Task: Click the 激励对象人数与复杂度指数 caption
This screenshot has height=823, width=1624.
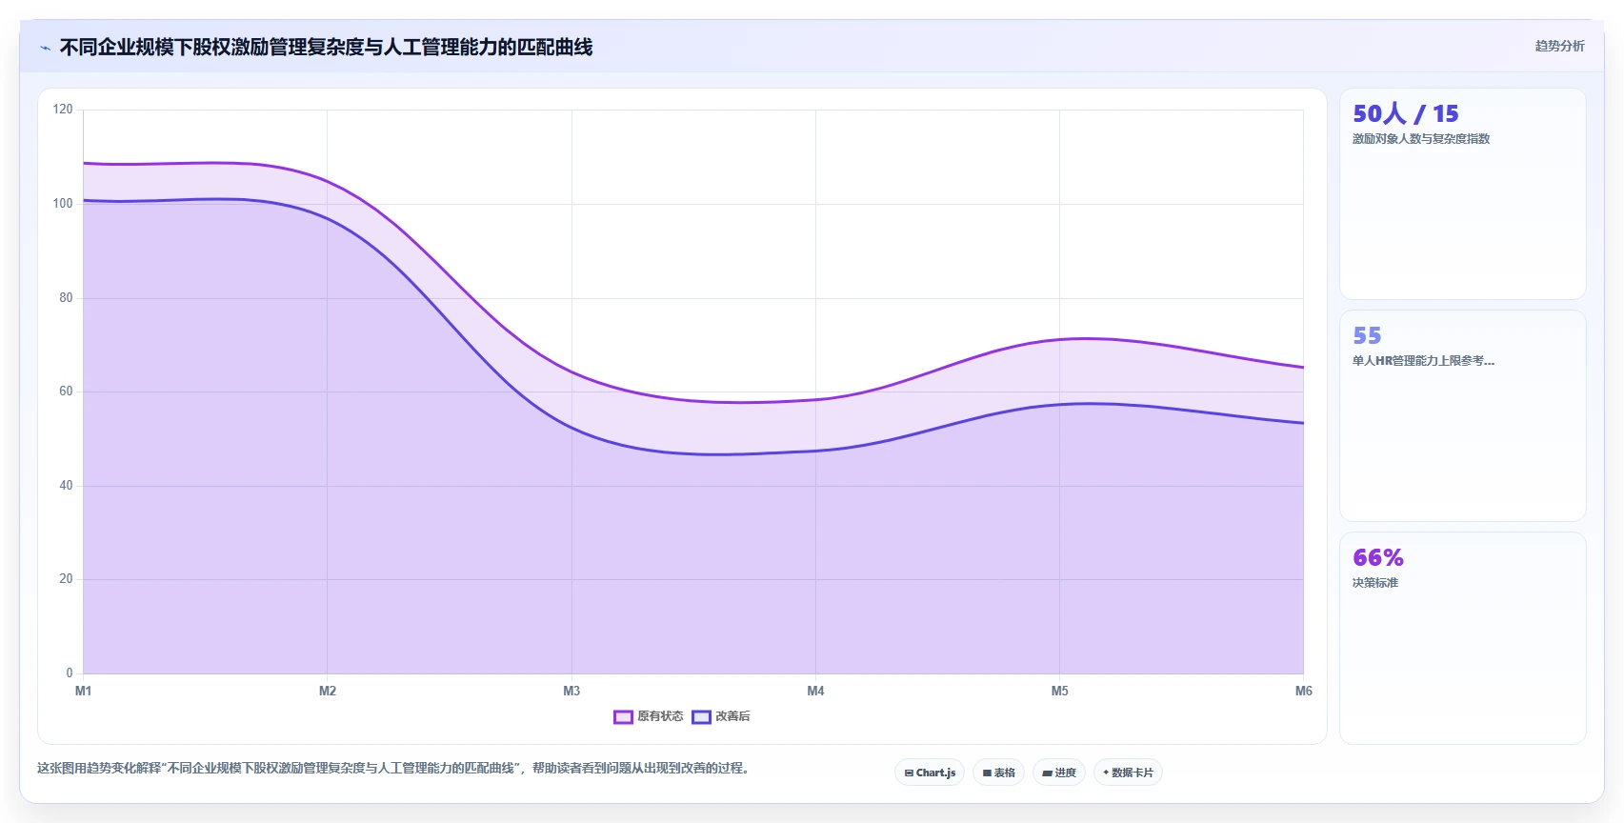Action: (1421, 139)
